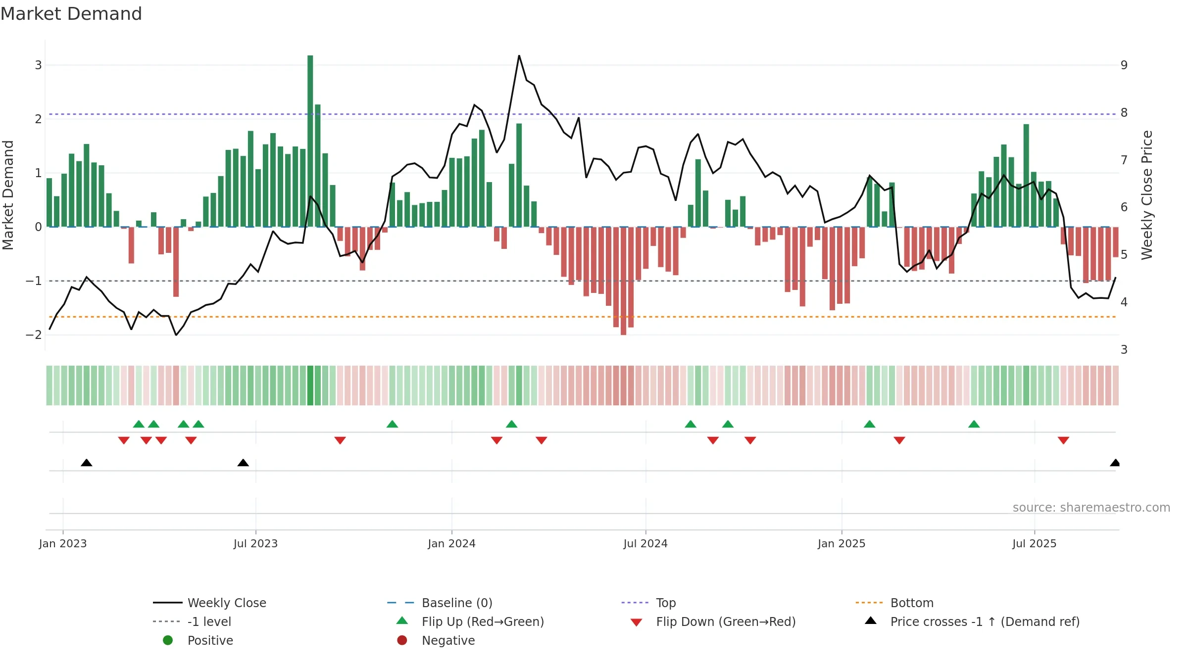Click the Jan 2025 x-axis label

point(841,543)
